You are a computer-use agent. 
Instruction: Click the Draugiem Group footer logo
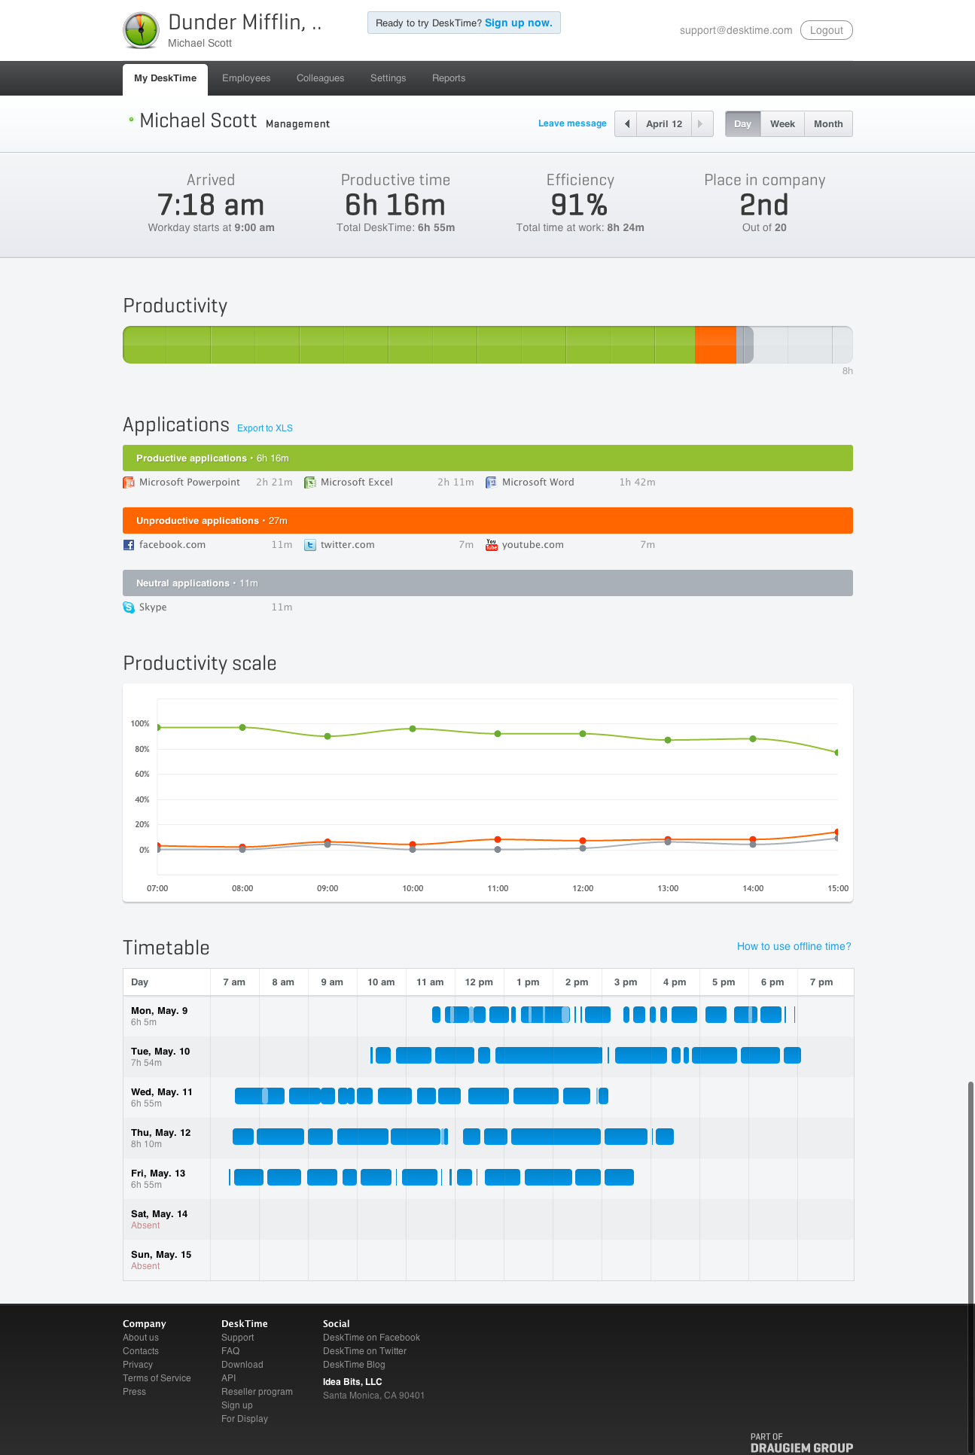click(802, 1443)
